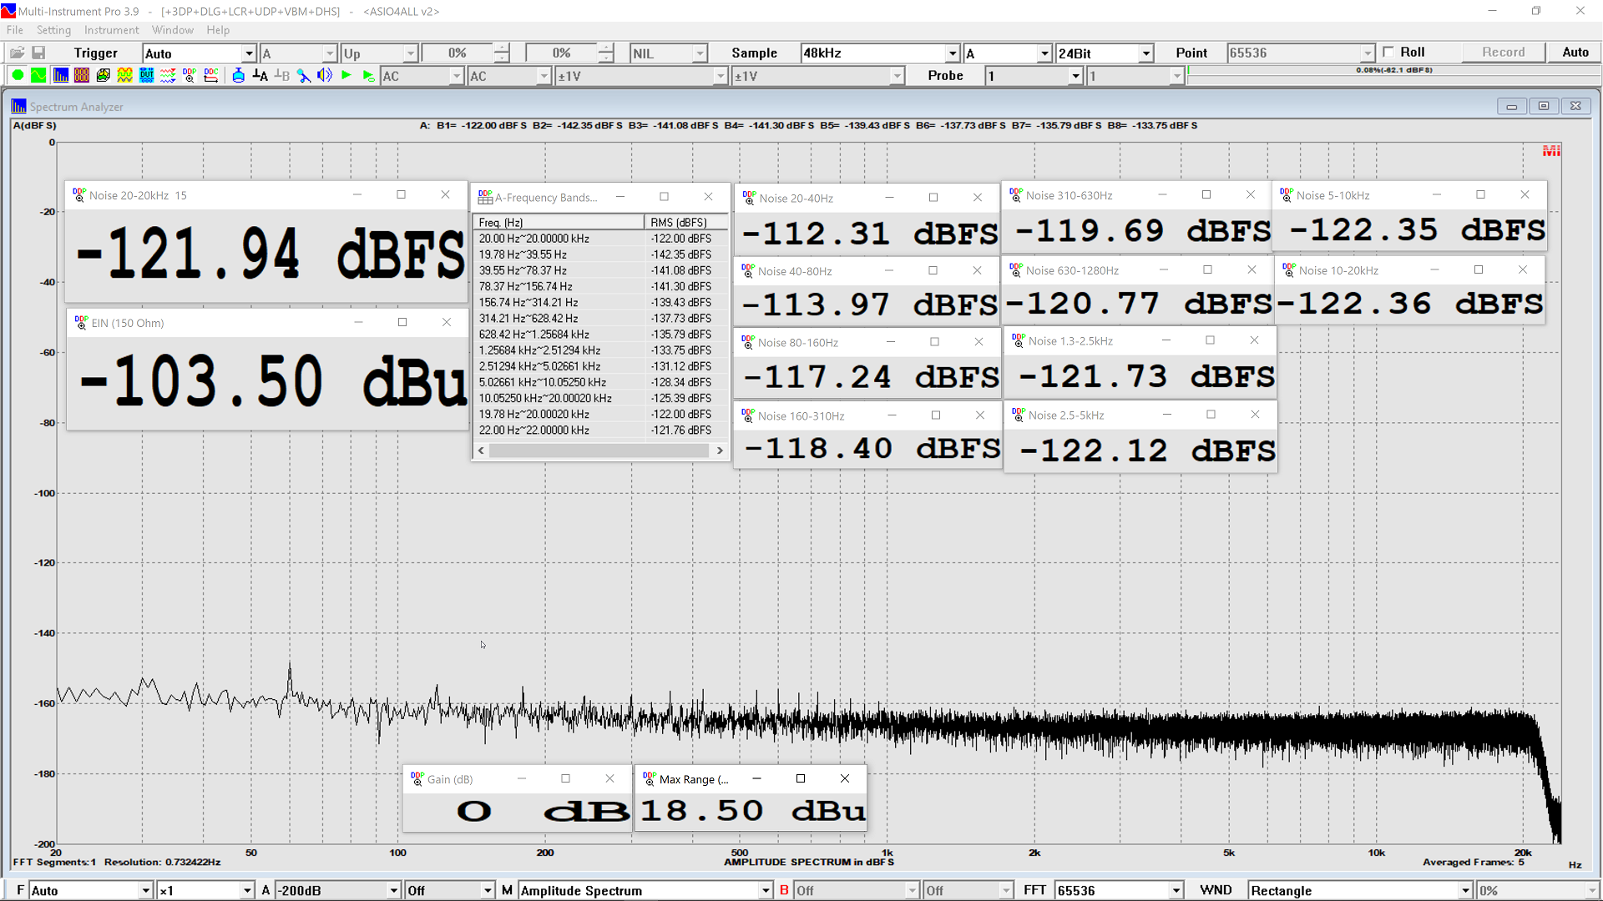Open the Data Logger waves icon
The height and width of the screenshot is (901, 1603).
pos(168,75)
